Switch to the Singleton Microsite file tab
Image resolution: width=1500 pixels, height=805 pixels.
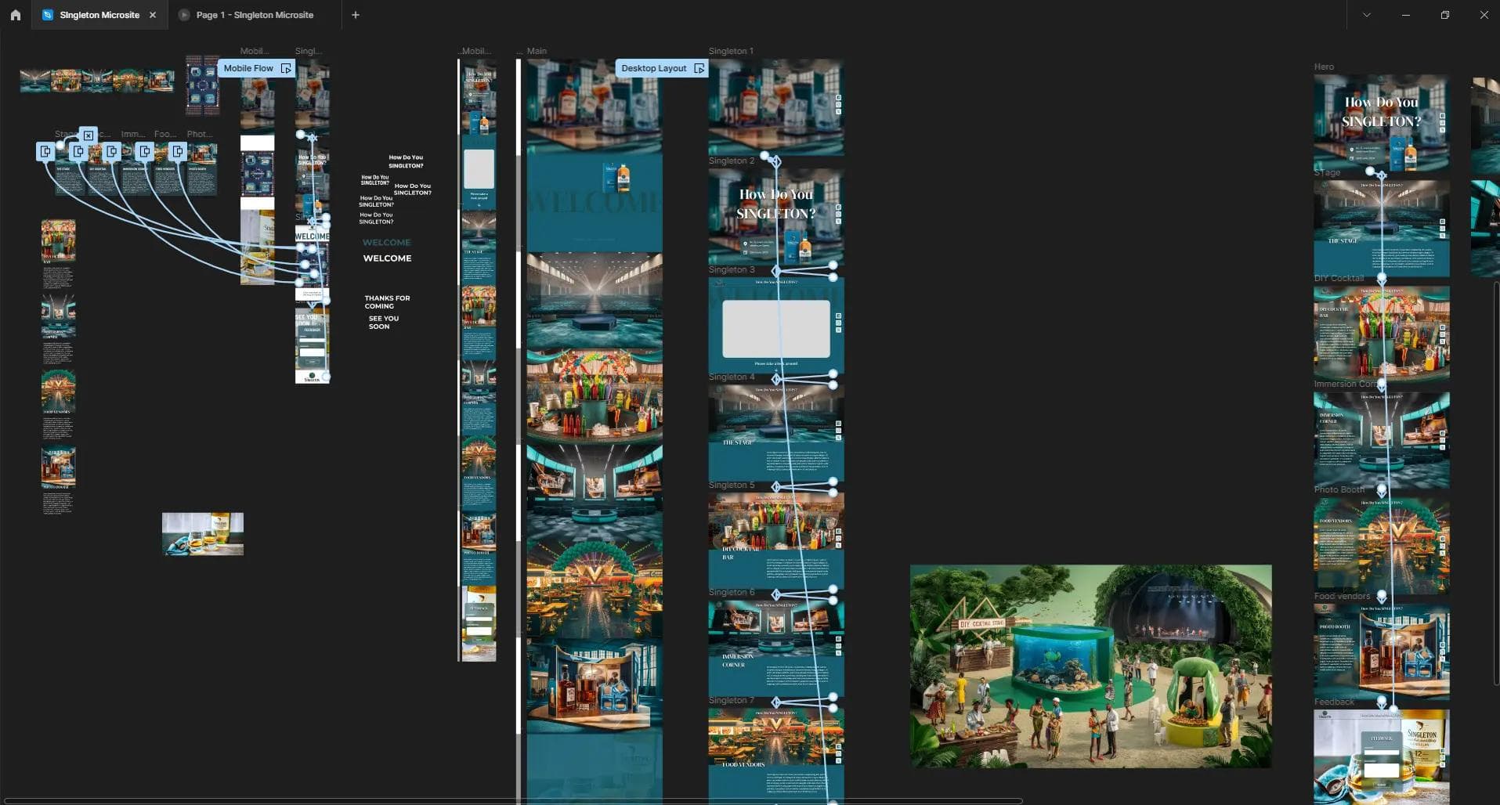click(99, 15)
